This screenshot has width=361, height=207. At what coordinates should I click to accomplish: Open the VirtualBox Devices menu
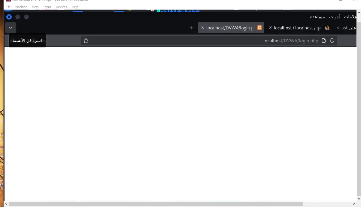(62, 7)
